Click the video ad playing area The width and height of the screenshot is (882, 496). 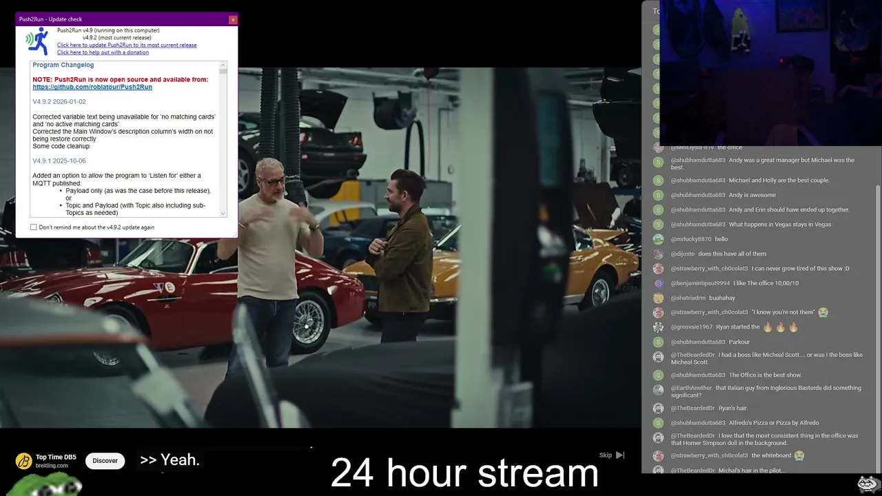pyautogui.click(x=320, y=248)
